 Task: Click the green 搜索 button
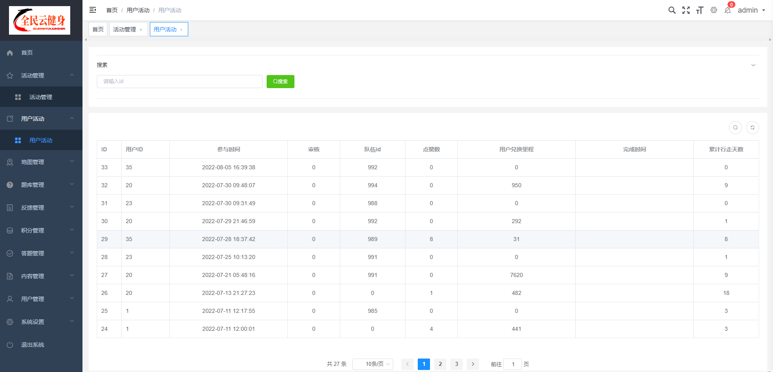pos(281,82)
